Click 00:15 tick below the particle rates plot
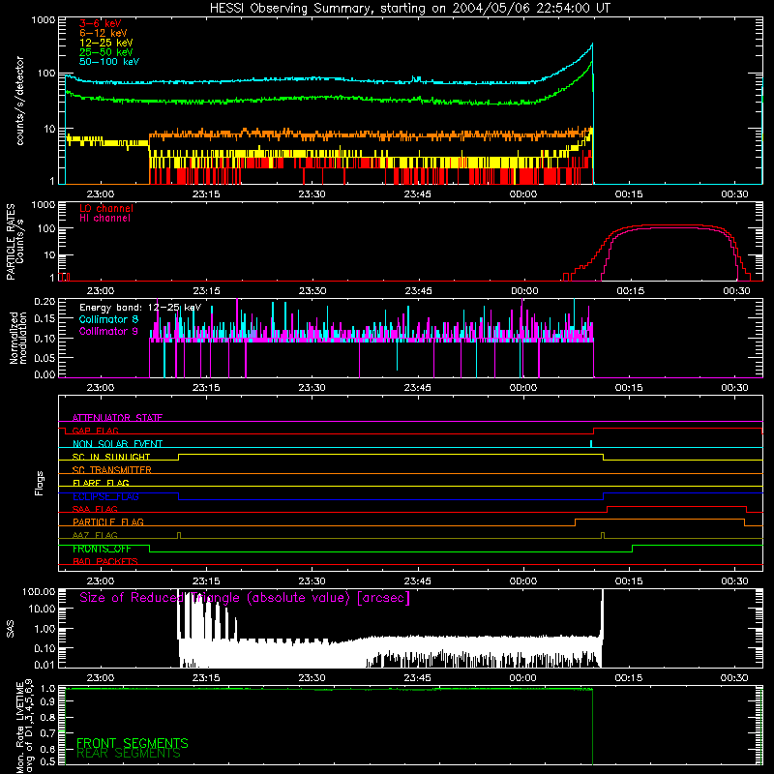Viewport: 774px width, 774px height. [631, 291]
